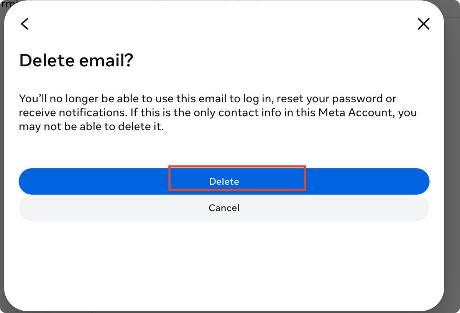Select the "Delete email?" heading text

[x=76, y=60]
